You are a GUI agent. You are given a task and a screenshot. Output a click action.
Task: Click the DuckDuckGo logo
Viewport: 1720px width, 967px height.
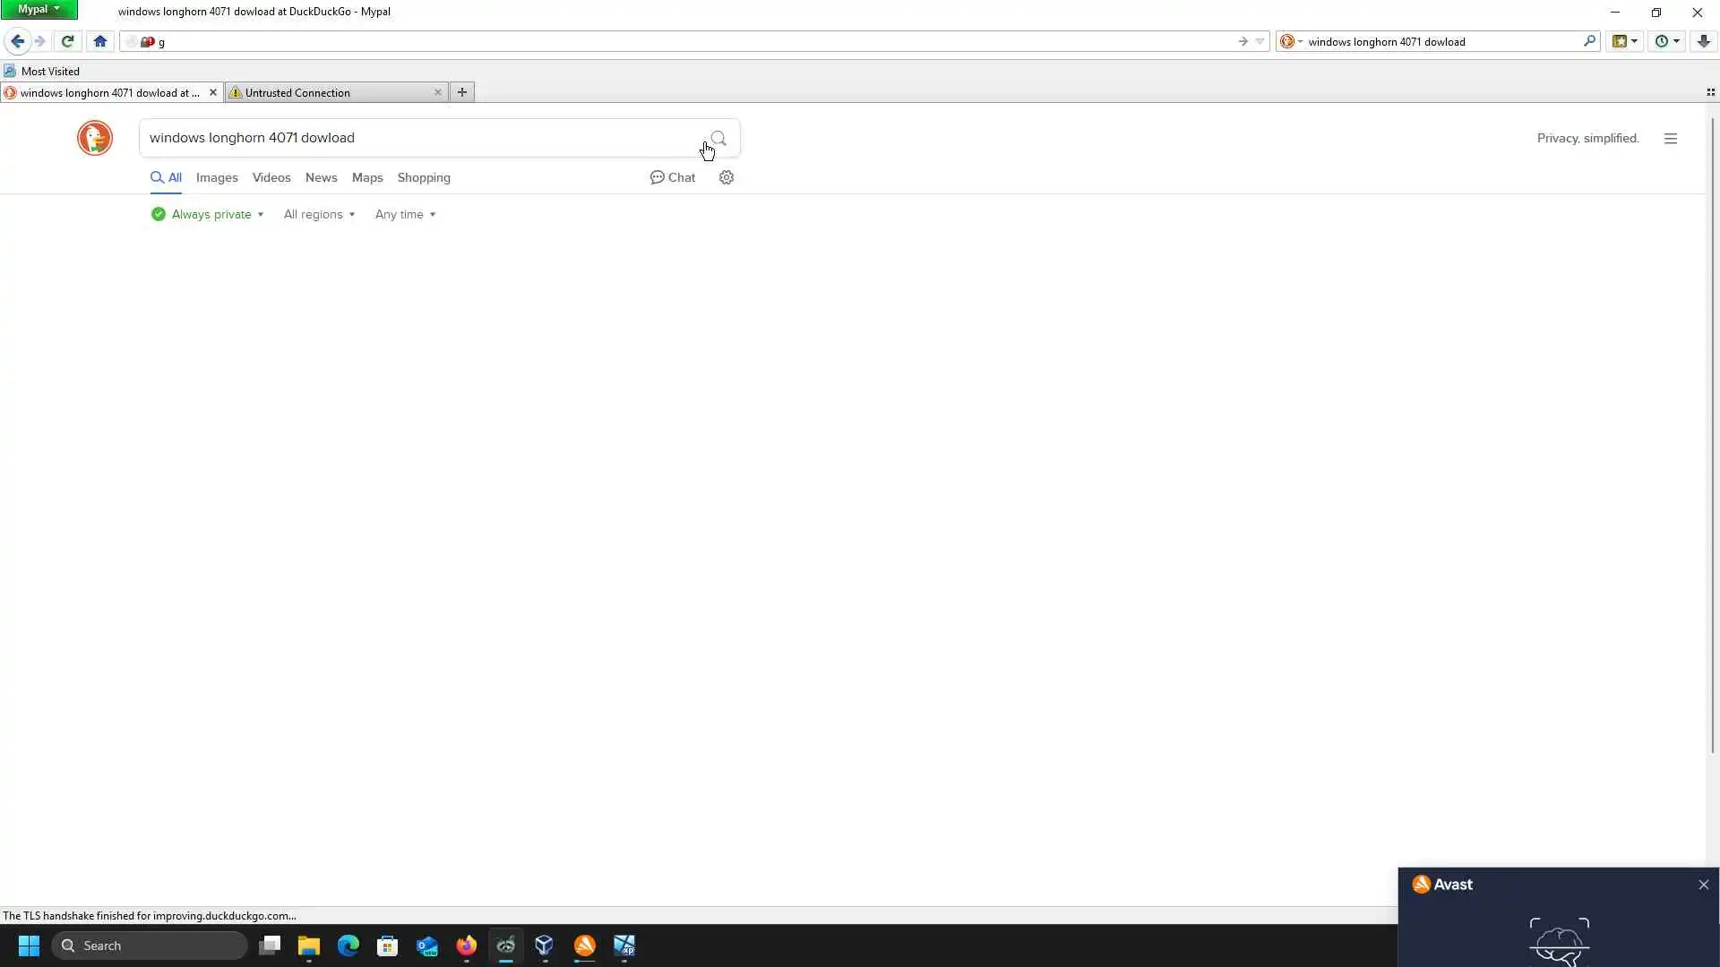click(x=95, y=138)
